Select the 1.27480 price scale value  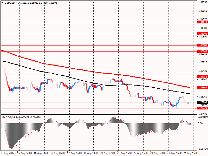203,114
